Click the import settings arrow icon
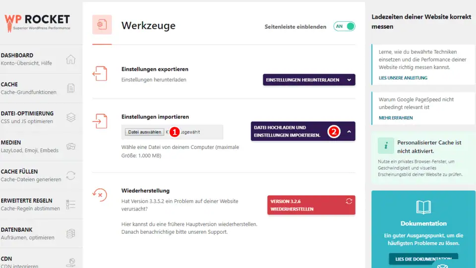This screenshot has height=268, width=476. pos(100,121)
